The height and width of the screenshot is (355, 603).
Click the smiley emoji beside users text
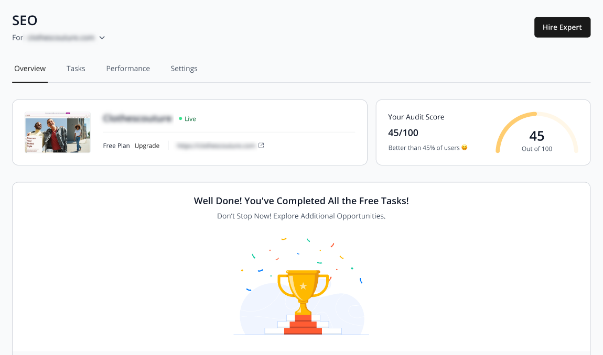pos(465,148)
